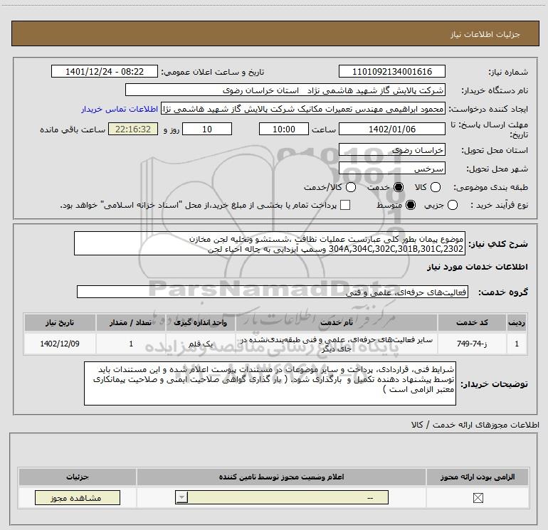Click the general need description textbox

pos(270,243)
